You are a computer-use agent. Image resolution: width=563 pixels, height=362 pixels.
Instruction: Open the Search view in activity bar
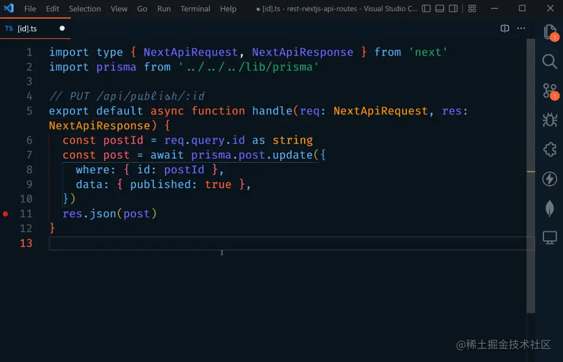point(550,62)
